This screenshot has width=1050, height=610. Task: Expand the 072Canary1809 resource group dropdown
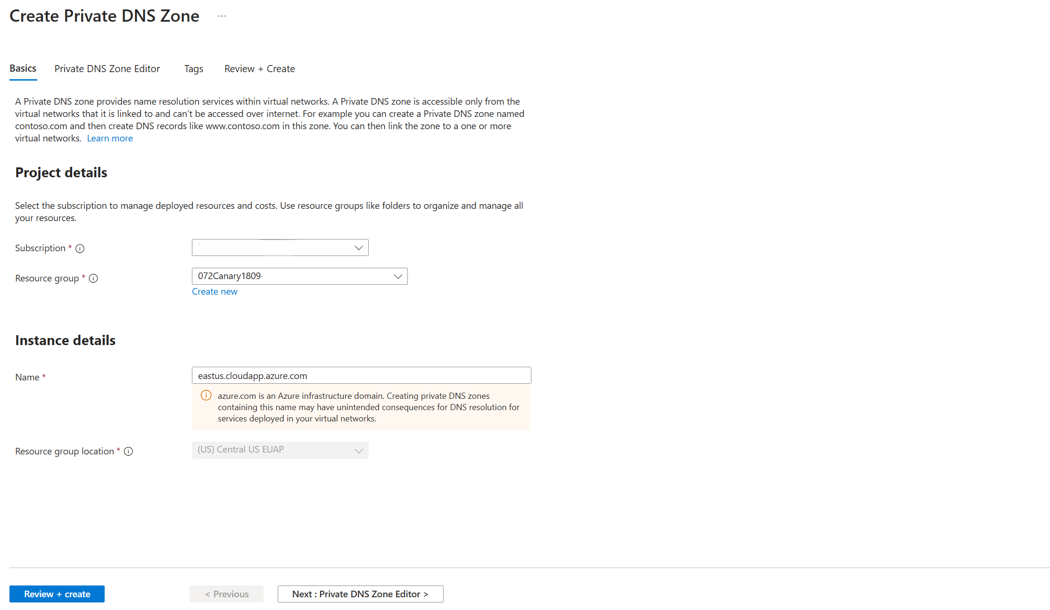(300, 276)
